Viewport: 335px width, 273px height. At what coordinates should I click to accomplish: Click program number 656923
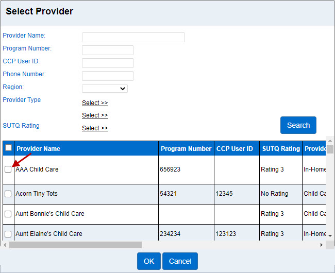pyautogui.click(x=170, y=169)
